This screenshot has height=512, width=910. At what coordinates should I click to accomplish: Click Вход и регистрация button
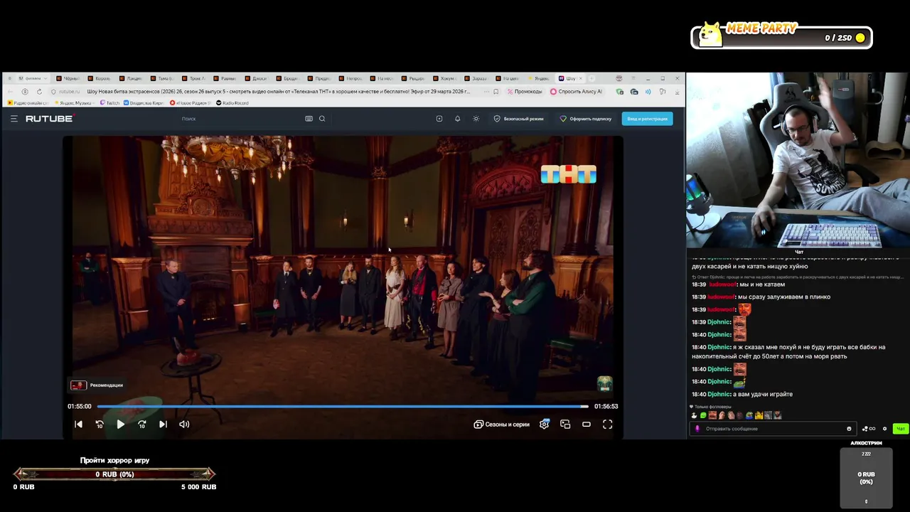[x=647, y=119]
